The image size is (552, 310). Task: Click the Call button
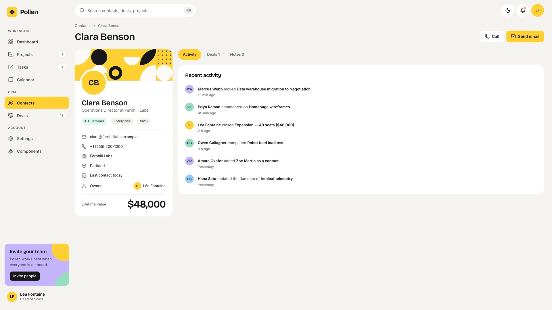coord(492,36)
